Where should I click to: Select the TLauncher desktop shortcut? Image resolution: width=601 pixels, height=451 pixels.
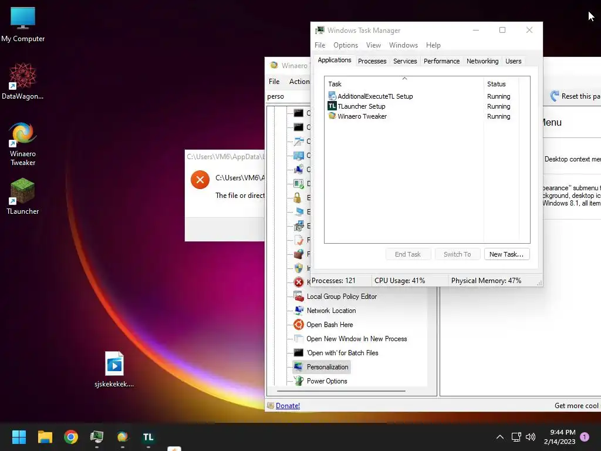23,196
